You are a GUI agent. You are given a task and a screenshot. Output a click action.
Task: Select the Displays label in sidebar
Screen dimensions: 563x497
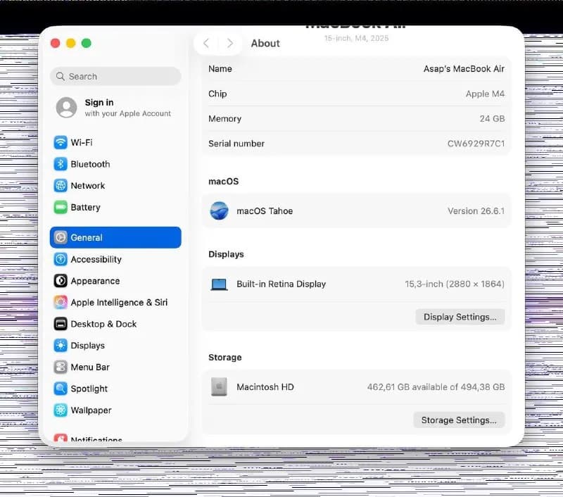click(x=87, y=346)
